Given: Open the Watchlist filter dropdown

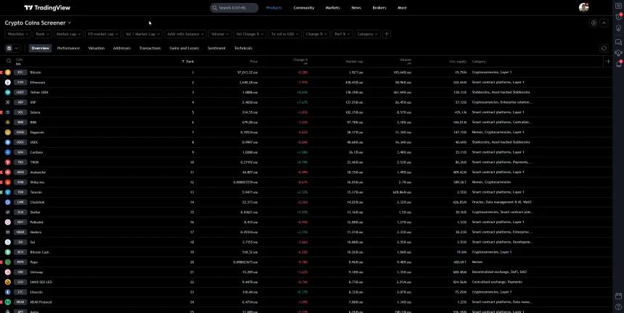Looking at the screenshot, I should pyautogui.click(x=18, y=34).
